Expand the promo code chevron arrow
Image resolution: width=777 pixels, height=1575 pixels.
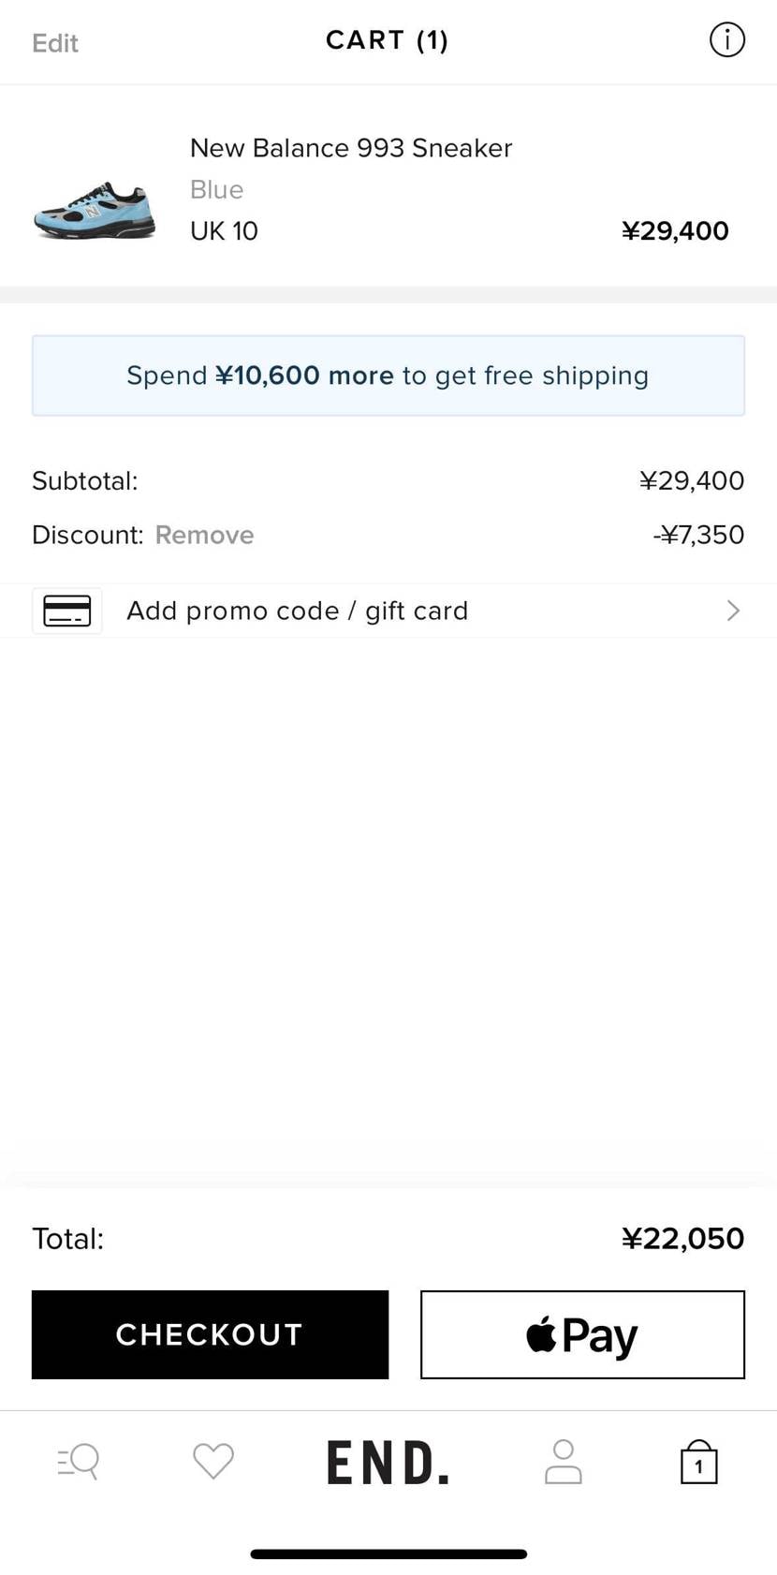pyautogui.click(x=733, y=611)
